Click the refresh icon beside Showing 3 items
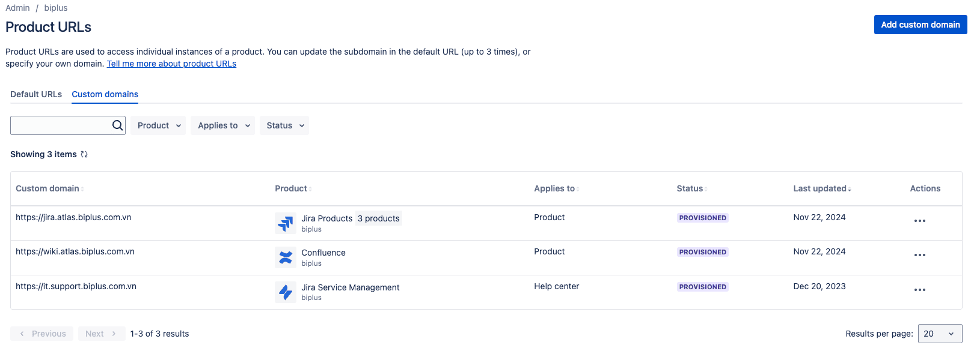Viewport: 971px width, 348px height. click(x=84, y=154)
